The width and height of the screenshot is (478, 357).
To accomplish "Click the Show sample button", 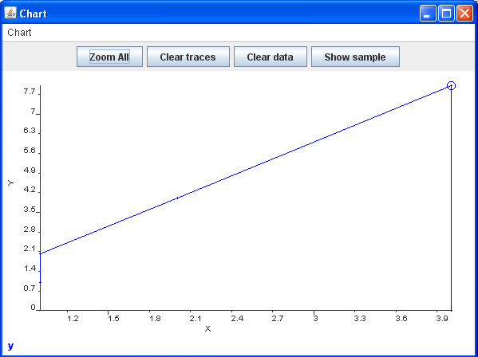I will click(355, 57).
